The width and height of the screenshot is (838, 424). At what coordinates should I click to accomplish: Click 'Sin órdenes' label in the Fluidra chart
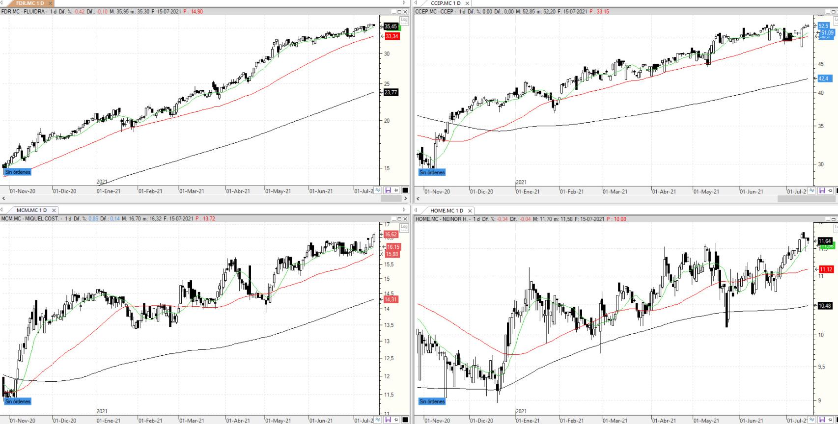tap(18, 172)
